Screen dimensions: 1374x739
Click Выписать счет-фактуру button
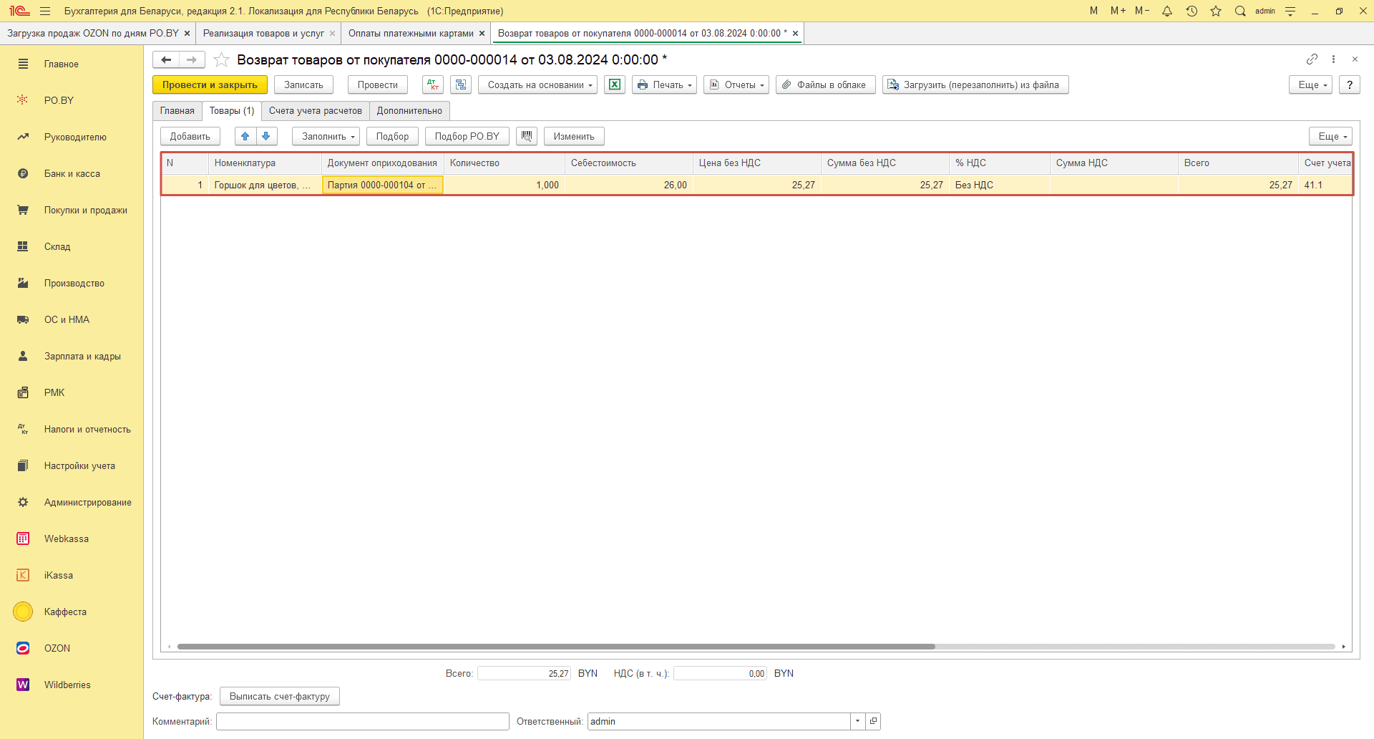[280, 696]
